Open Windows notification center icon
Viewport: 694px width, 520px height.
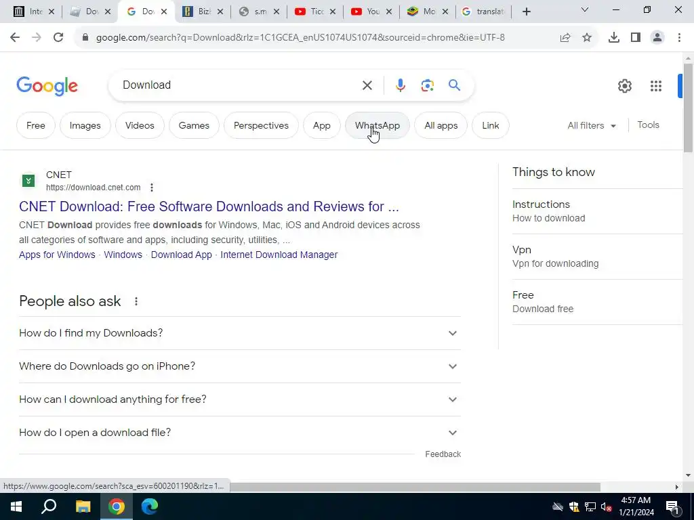tap(673, 507)
